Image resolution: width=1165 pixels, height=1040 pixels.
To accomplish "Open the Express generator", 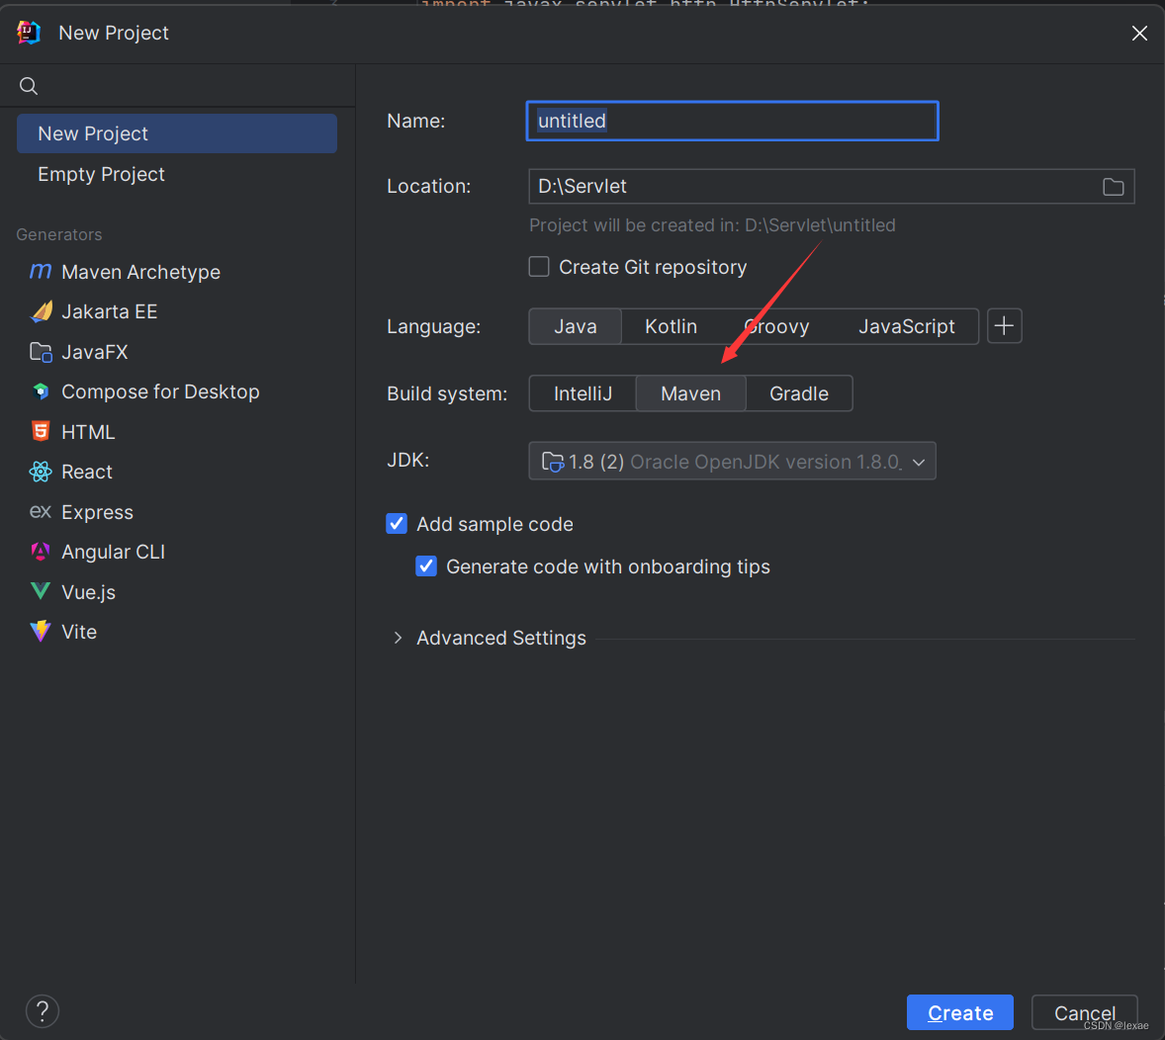I will tap(177, 512).
